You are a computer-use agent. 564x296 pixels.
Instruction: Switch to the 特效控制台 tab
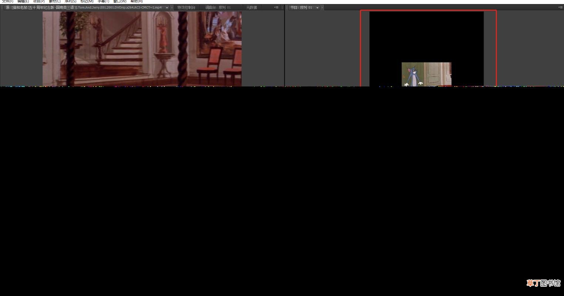pos(186,7)
